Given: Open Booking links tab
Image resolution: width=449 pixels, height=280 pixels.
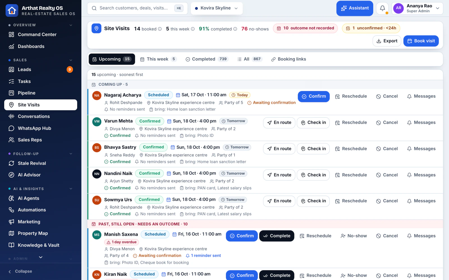Looking at the screenshot, I should click(289, 59).
